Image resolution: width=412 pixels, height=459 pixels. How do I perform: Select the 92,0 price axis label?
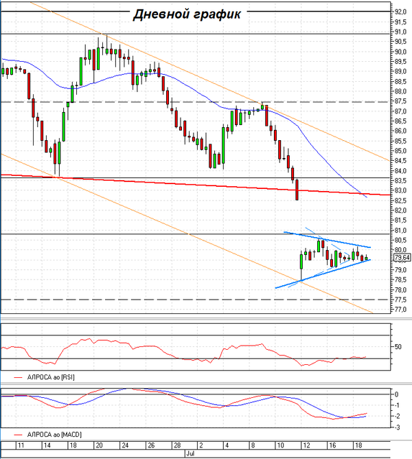(x=400, y=12)
